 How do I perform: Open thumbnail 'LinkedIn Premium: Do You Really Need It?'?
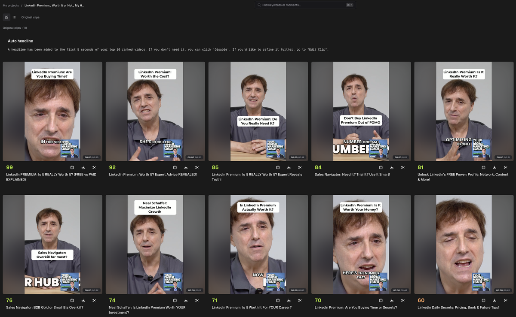point(258,112)
